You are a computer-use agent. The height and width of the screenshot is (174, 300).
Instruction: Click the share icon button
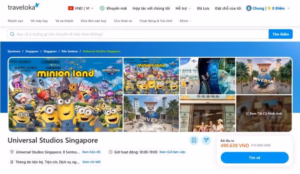click(x=206, y=140)
